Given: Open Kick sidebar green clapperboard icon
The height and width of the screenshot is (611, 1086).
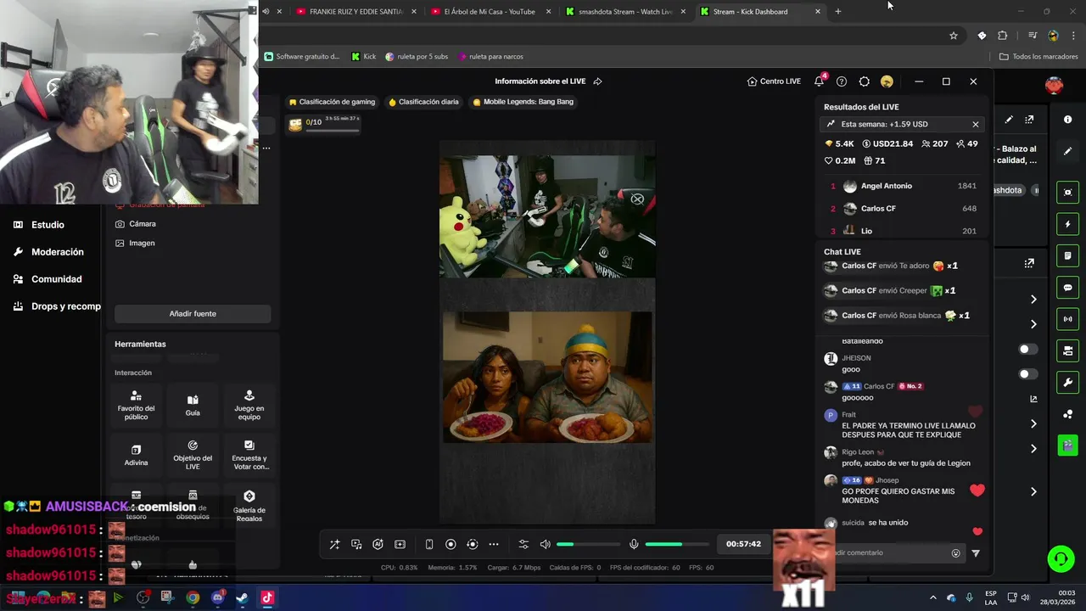Looking at the screenshot, I should (1068, 445).
